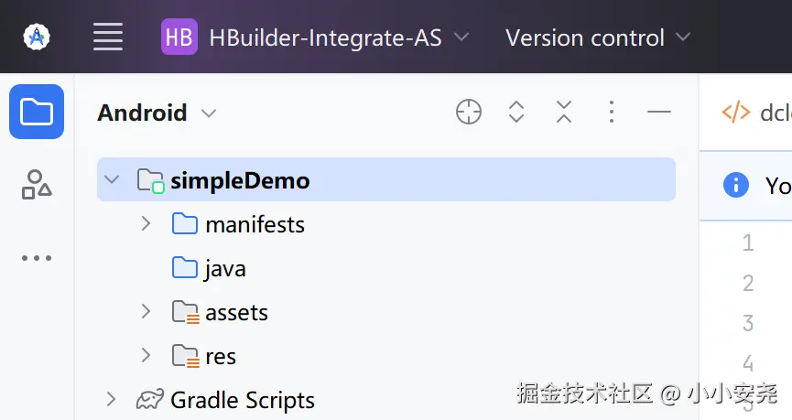792x420 pixels.
Task: Open the Resource Manager tool window
Action: click(37, 184)
